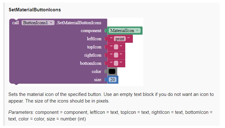Click the SetMaterialButtonIcons heading
This screenshot has width=225, height=128.
click(x=35, y=10)
